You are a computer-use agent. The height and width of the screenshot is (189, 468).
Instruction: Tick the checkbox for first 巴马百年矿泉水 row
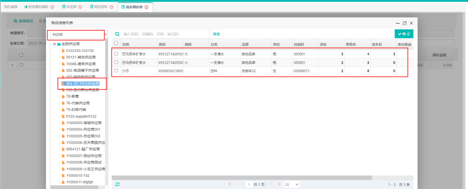[x=116, y=54]
